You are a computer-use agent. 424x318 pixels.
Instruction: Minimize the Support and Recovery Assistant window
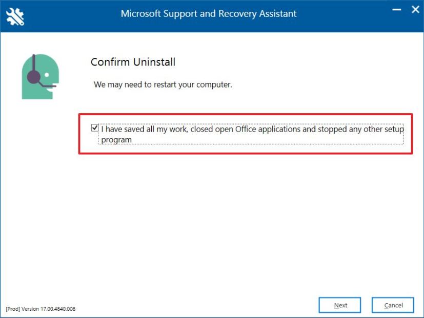(397, 10)
